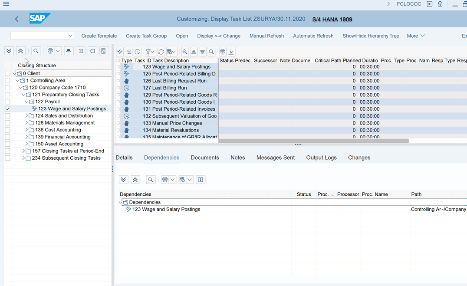The image size is (467, 286).
Task: Click the SAP back arrow icon
Action: [17, 19]
